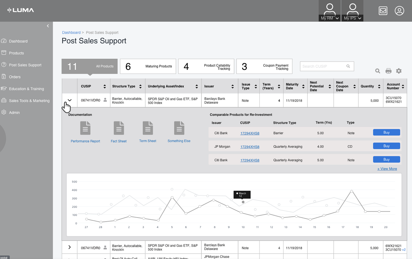
Task: Show more accounts via +2 link
Action: pyautogui.click(x=404, y=250)
